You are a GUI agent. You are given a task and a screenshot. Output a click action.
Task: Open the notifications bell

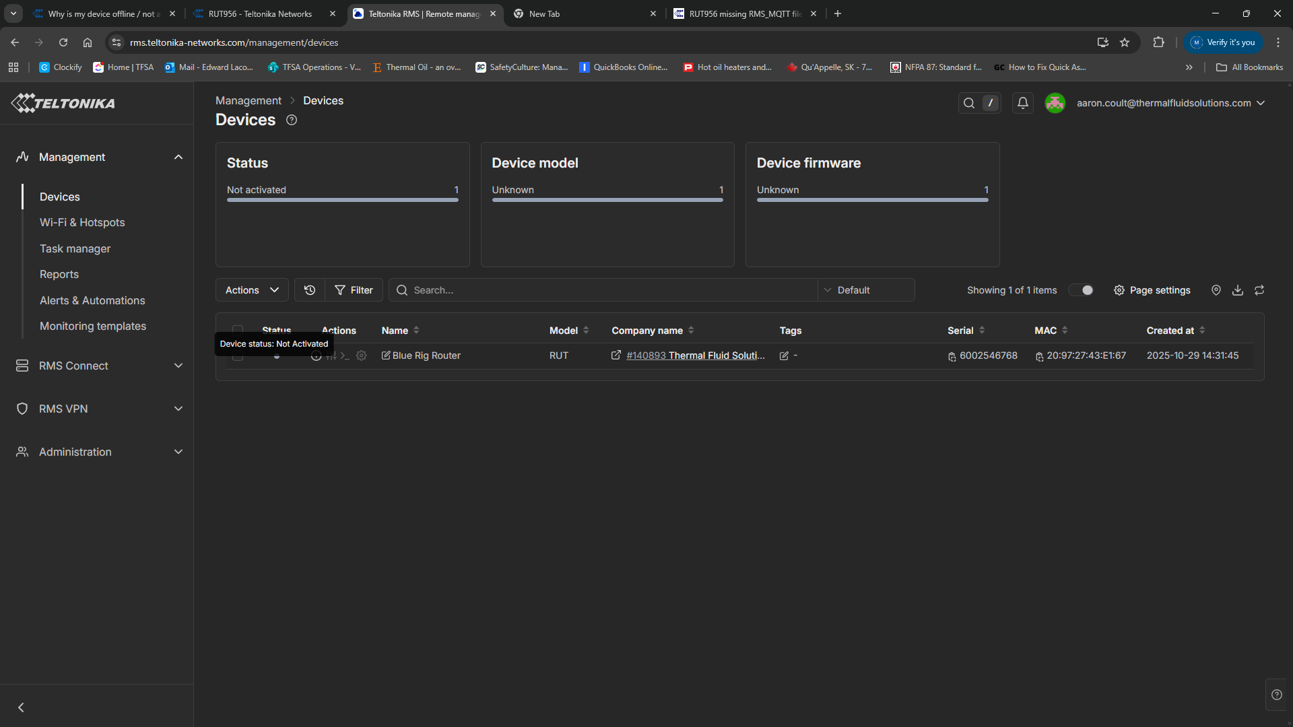[1022, 103]
